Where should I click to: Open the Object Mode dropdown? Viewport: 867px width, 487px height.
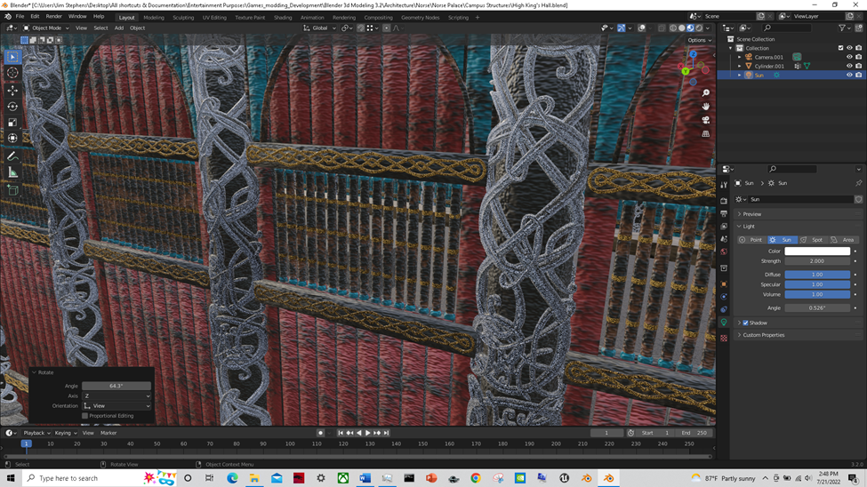[46, 28]
